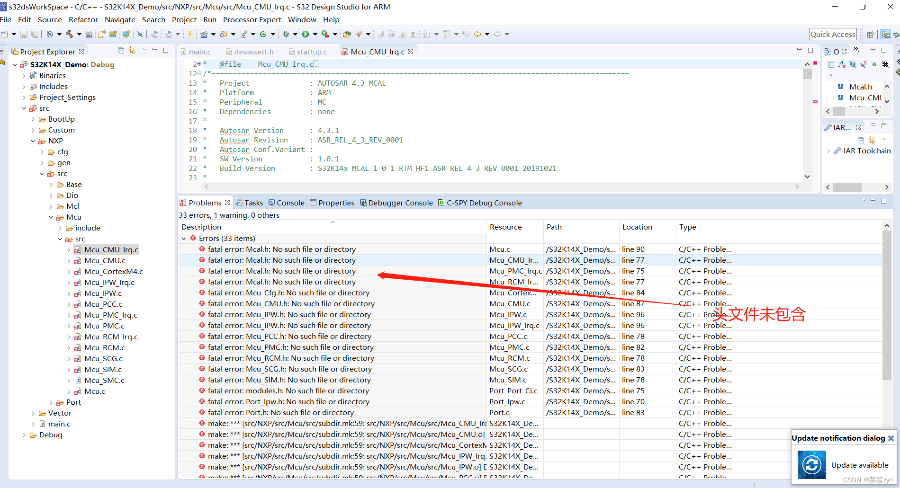Click Mcal.h in Outline view

[x=860, y=87]
